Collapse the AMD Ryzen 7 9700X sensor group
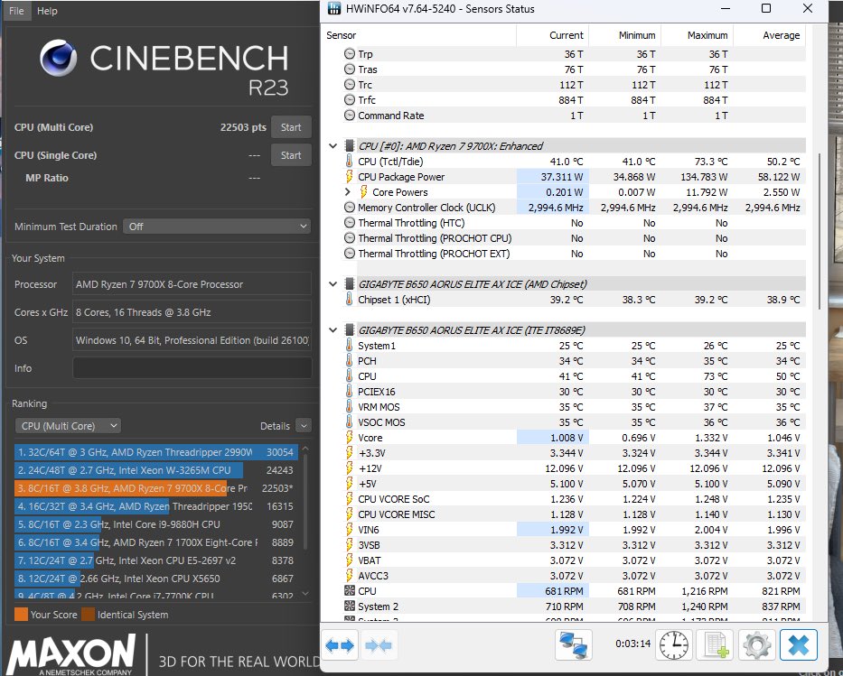 click(x=333, y=146)
